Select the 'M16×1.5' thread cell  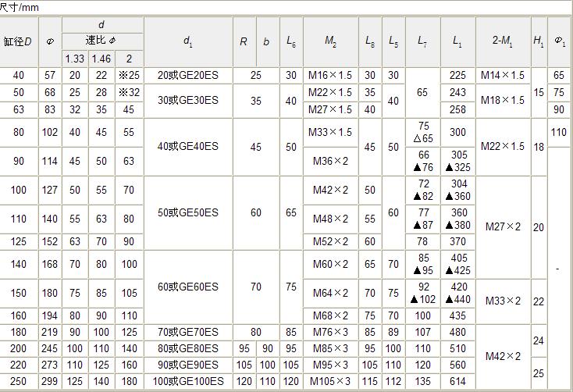coord(331,75)
